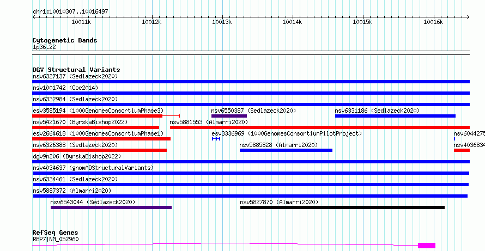The image size is (485, 251).
Task: Select the magenta RBP7 exon box
Action: [427, 246]
